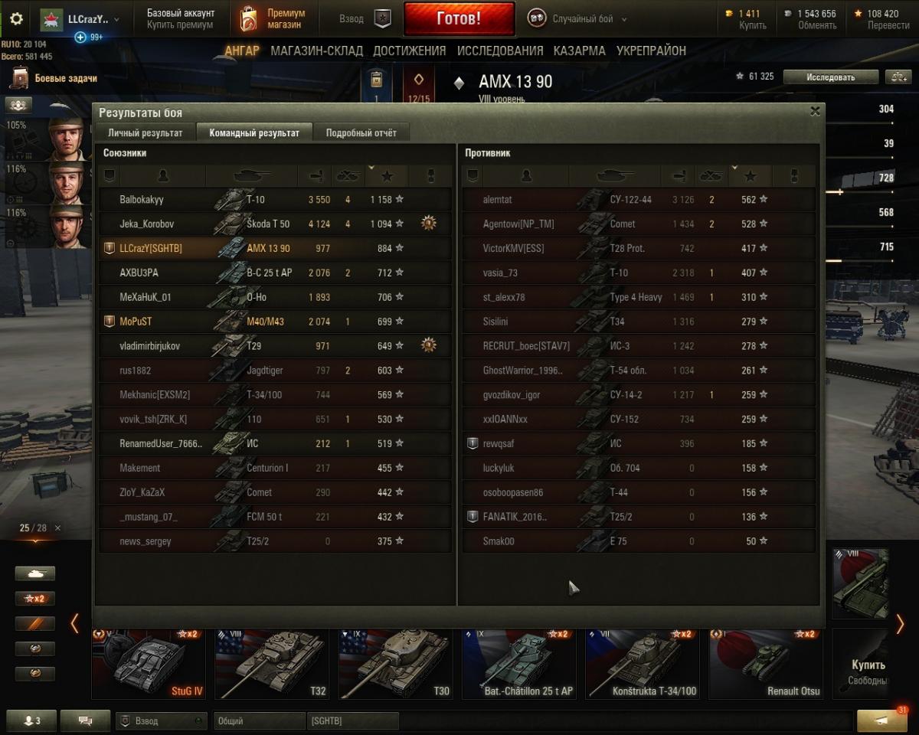Sort allies by damage dealt column icon

tap(314, 176)
